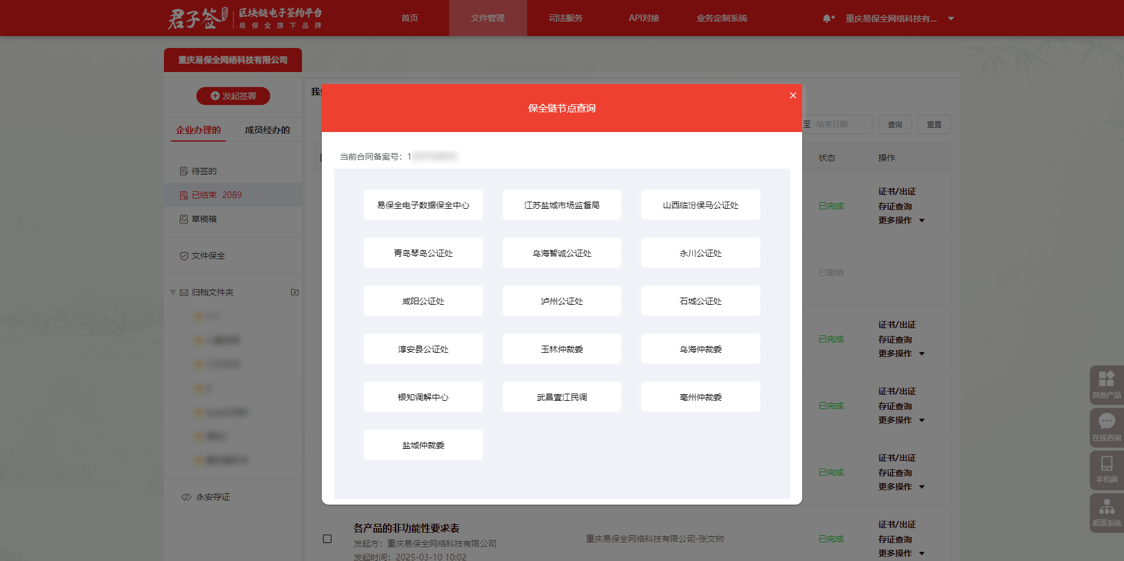Click the 君子签 logo
This screenshot has height=561, width=1124.
pos(245,18)
